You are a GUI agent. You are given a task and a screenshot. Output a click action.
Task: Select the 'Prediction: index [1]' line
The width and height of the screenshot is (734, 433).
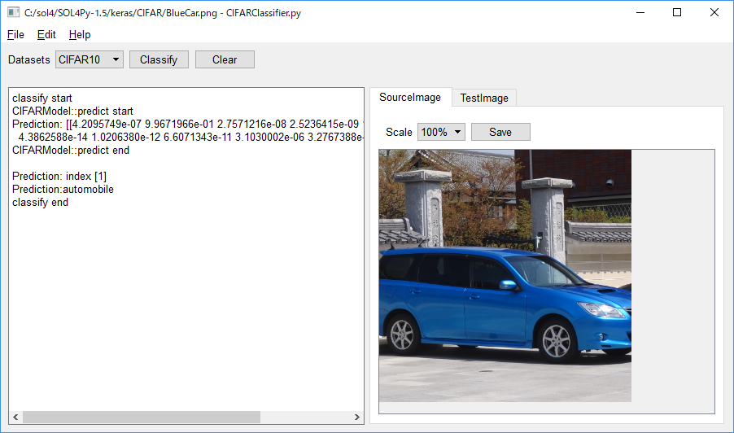[59, 176]
